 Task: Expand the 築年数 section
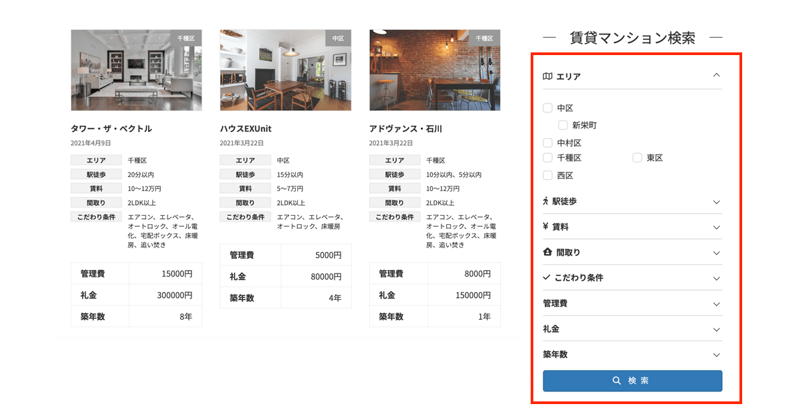pos(717,354)
